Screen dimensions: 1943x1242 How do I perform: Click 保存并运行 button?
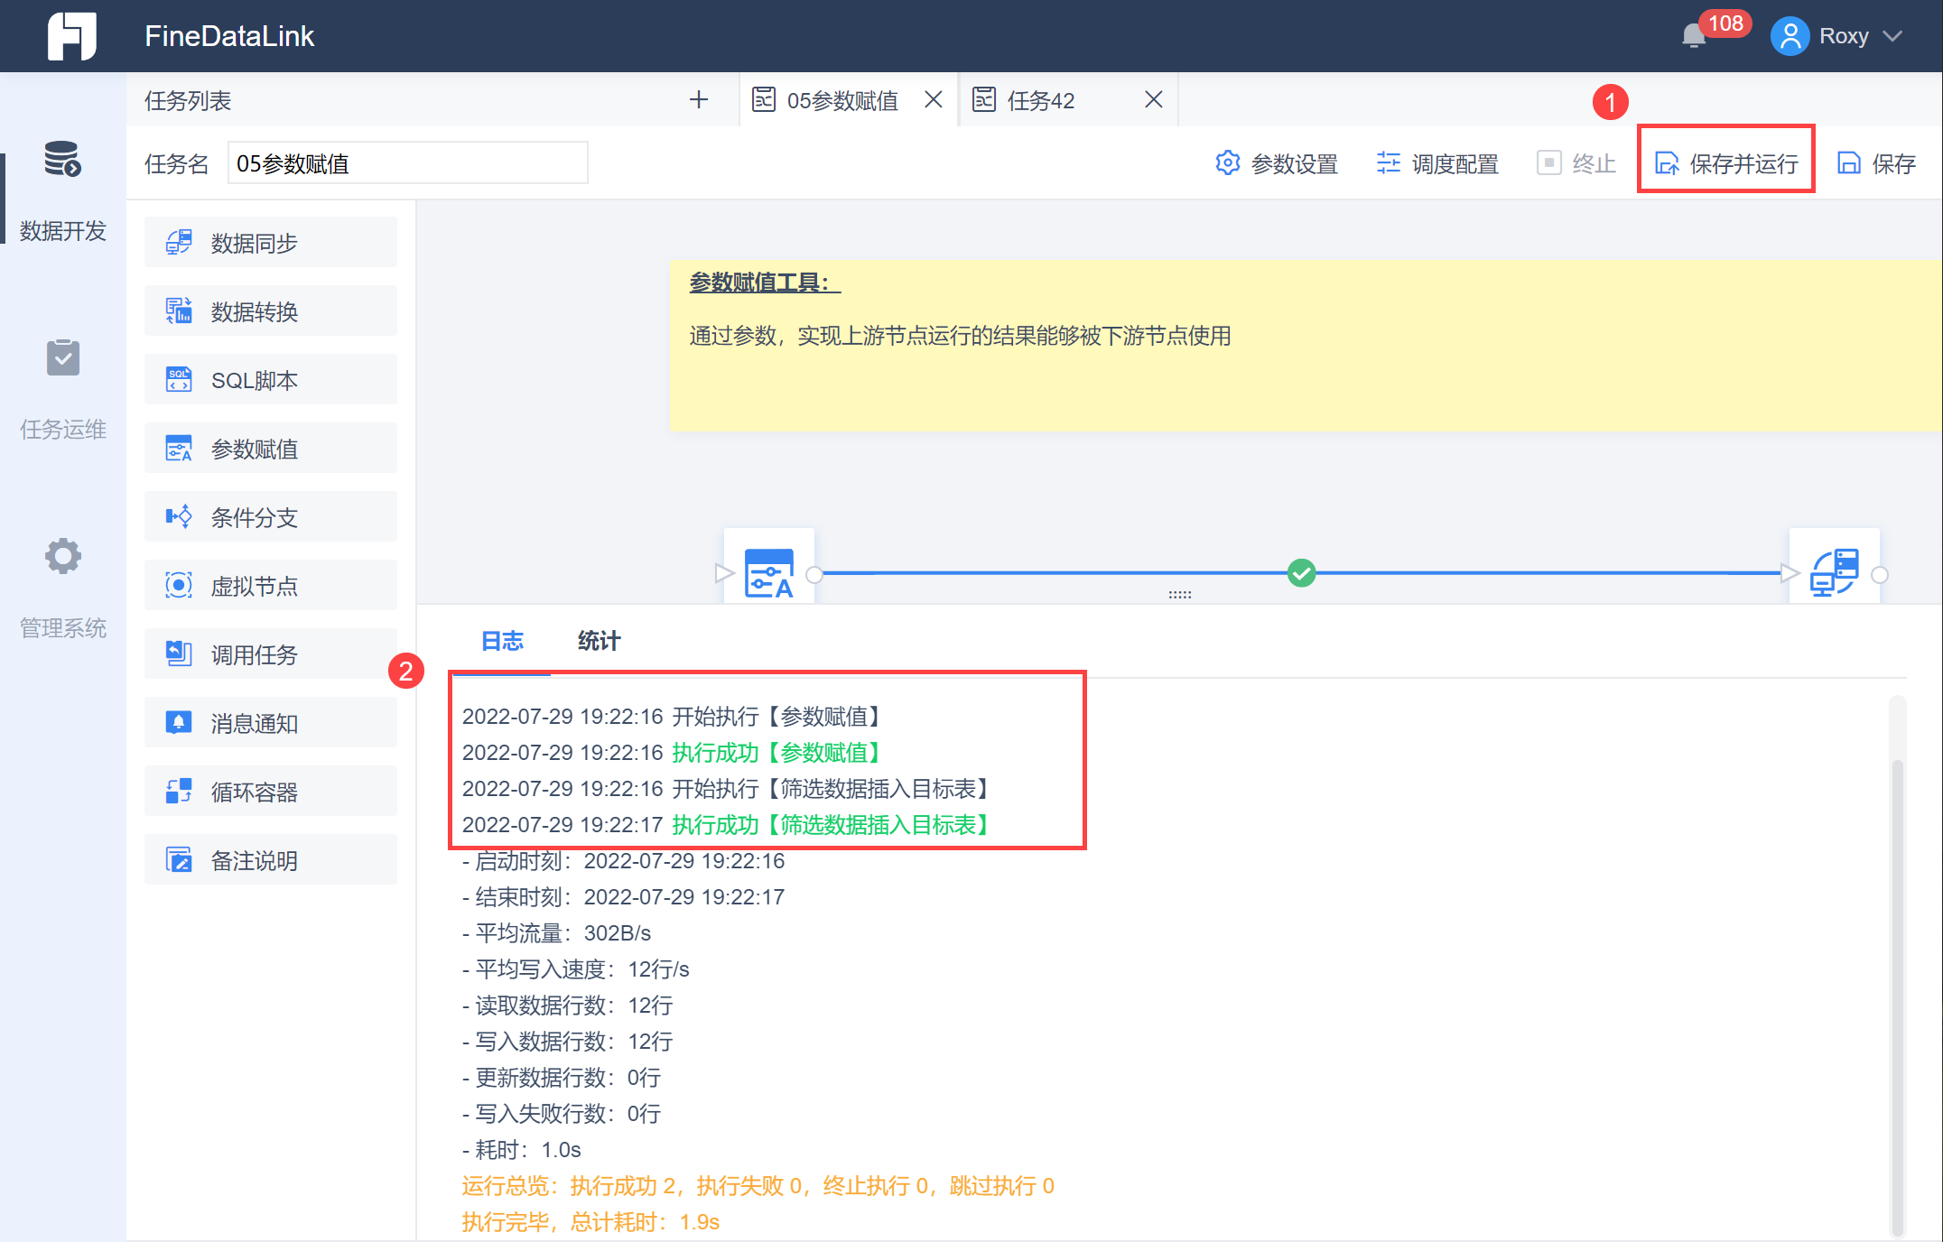coord(1725,163)
